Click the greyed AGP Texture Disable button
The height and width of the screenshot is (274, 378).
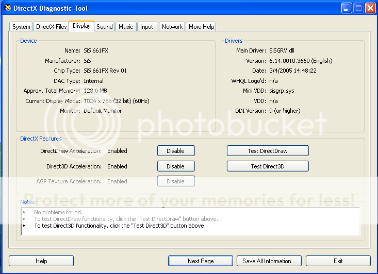(x=176, y=181)
